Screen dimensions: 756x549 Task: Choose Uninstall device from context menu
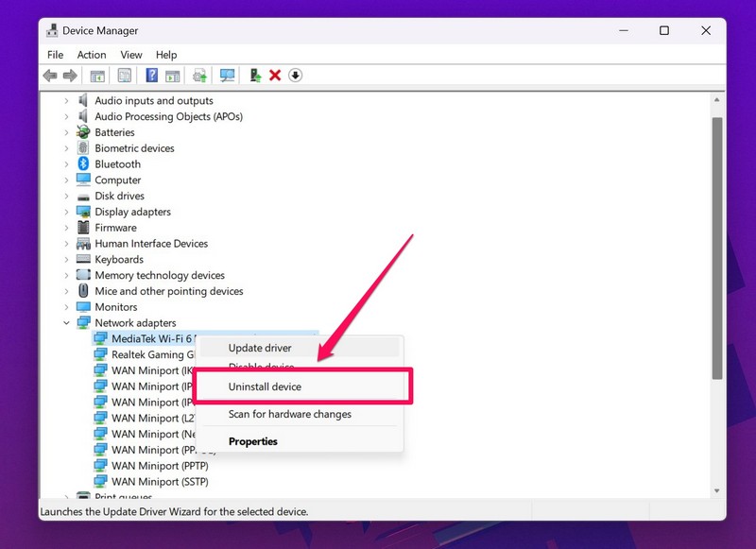[x=265, y=386]
